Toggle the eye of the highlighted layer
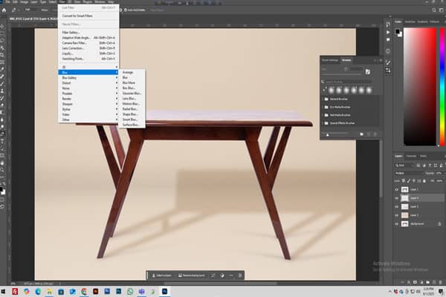This screenshot has width=446, height=297. (397, 198)
